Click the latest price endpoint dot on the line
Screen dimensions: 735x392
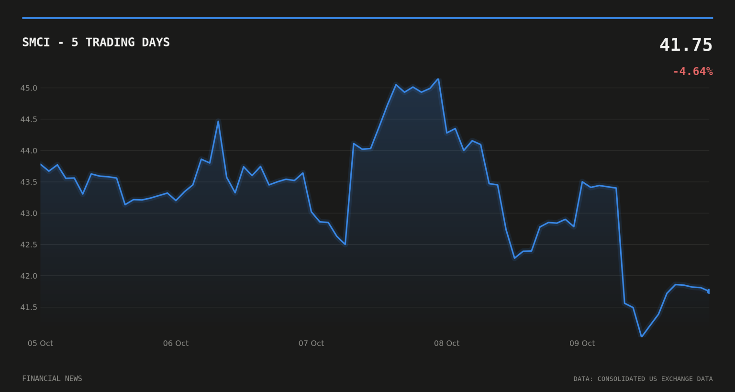pyautogui.click(x=709, y=291)
